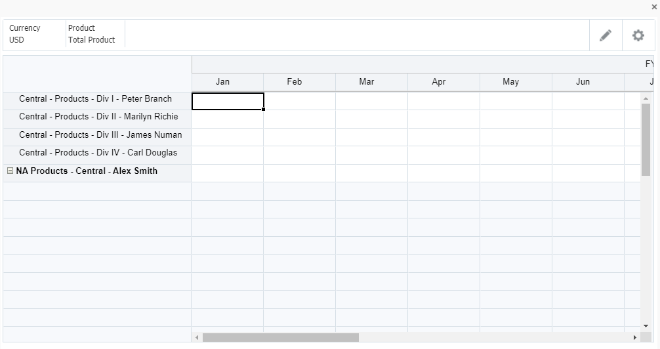Click the Feb cell for Alex Smith
660x349 pixels.
pos(300,173)
